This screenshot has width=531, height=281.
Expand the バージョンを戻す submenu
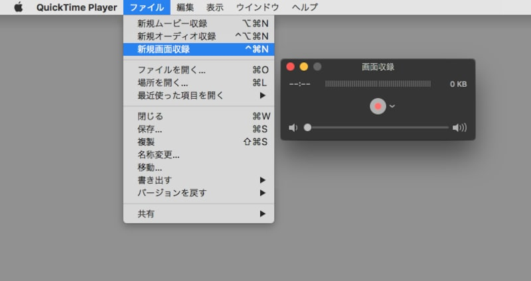point(198,193)
